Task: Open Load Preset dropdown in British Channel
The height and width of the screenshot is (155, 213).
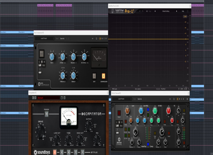Action: 122,99
